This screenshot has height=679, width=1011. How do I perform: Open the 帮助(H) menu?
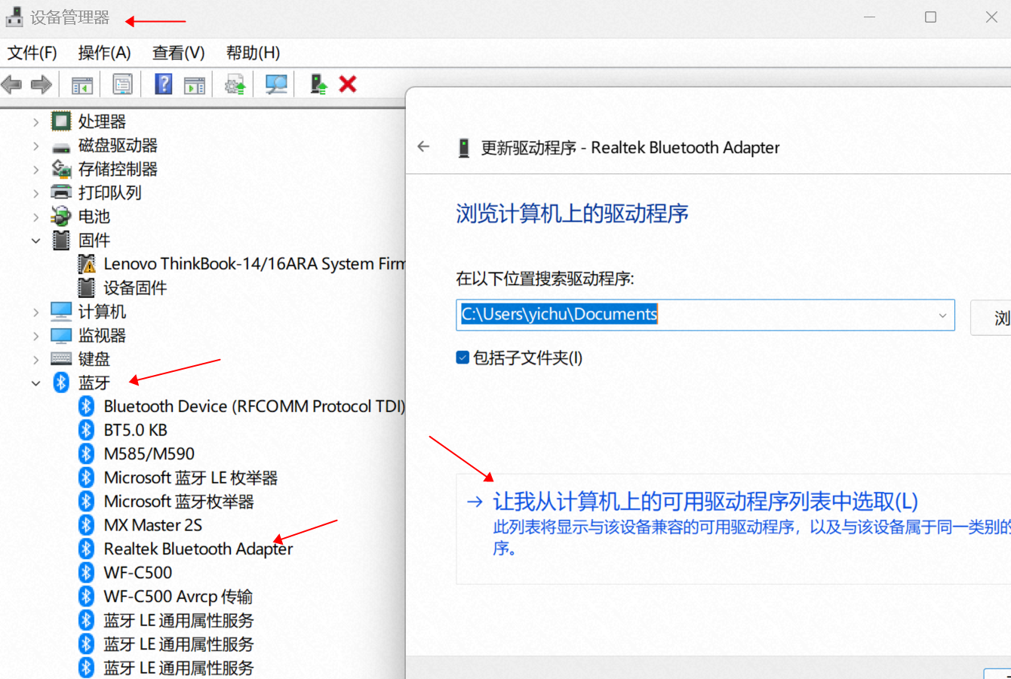253,53
